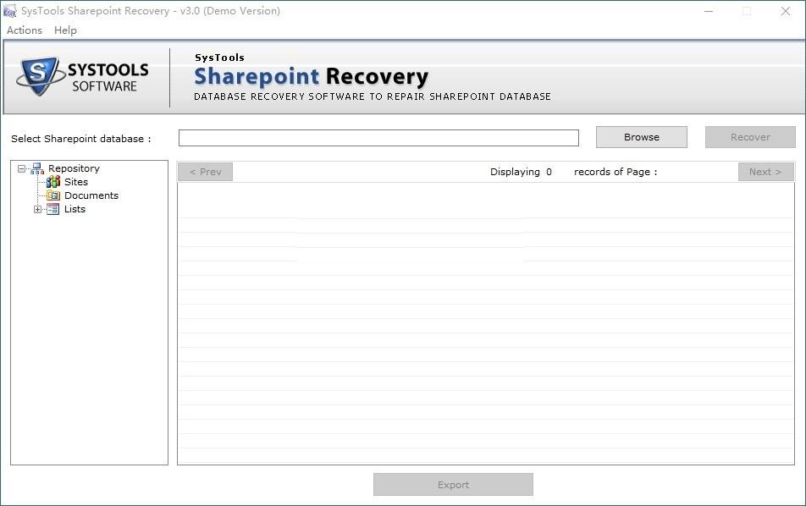The width and height of the screenshot is (806, 506).
Task: Click the Export button
Action: coord(453,485)
